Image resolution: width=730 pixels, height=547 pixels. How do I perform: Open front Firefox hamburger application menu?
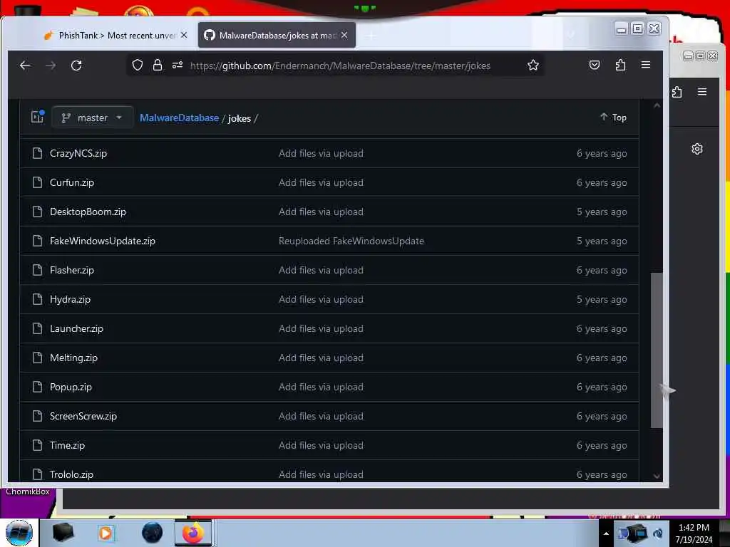click(646, 65)
